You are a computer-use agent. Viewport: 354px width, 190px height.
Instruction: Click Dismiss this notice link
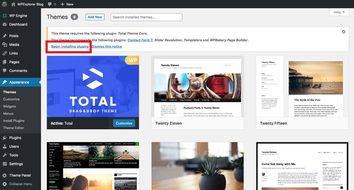click(x=107, y=46)
